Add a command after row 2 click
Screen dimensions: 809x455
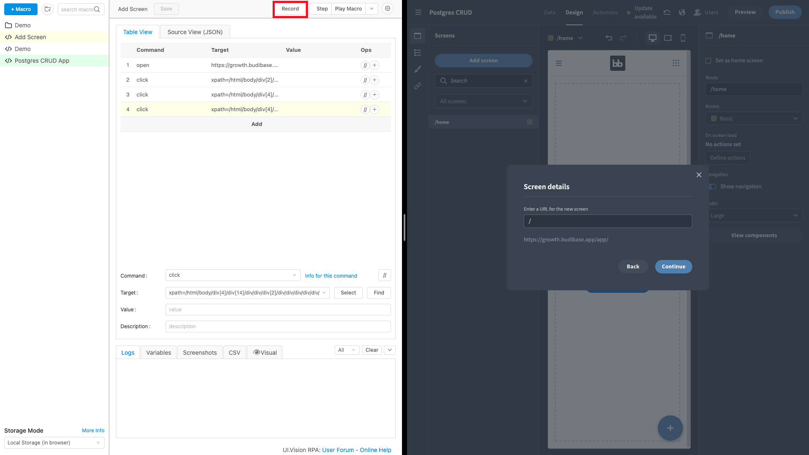point(375,80)
